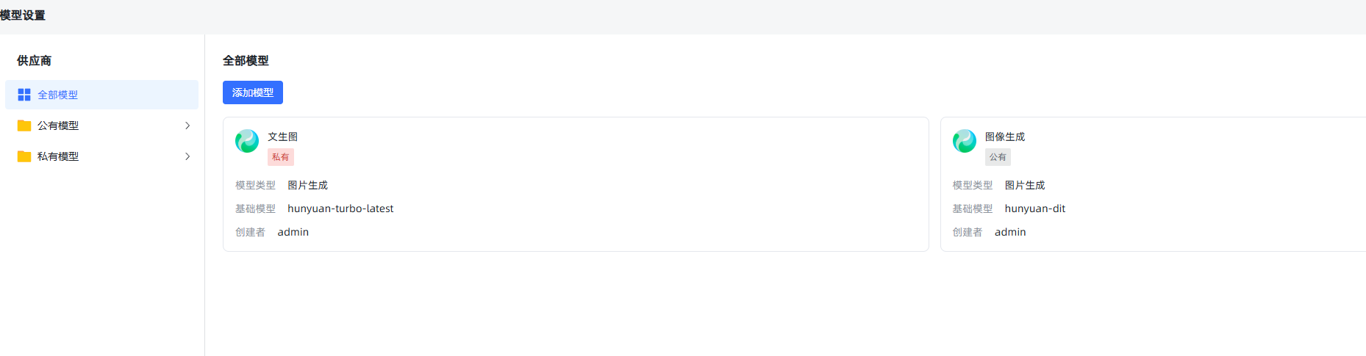Image resolution: width=1366 pixels, height=356 pixels.
Task: Click the 公有 tag on 图像生成
Action: coord(998,157)
